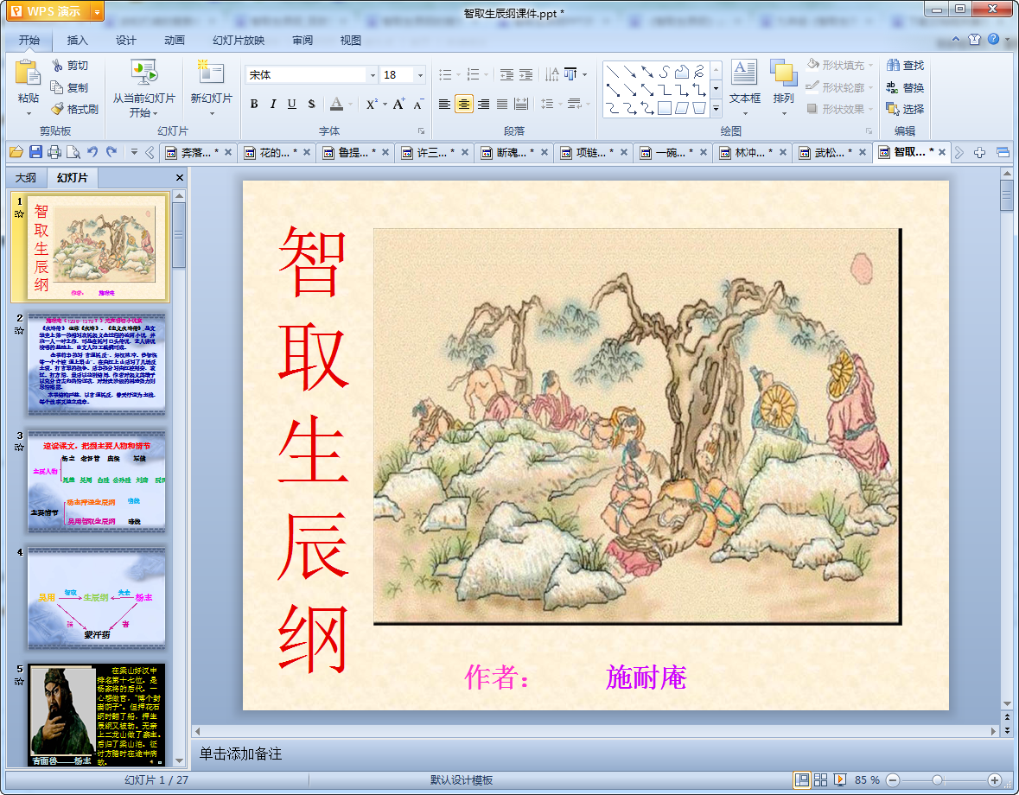Start slideshow from status bar button

[839, 779]
